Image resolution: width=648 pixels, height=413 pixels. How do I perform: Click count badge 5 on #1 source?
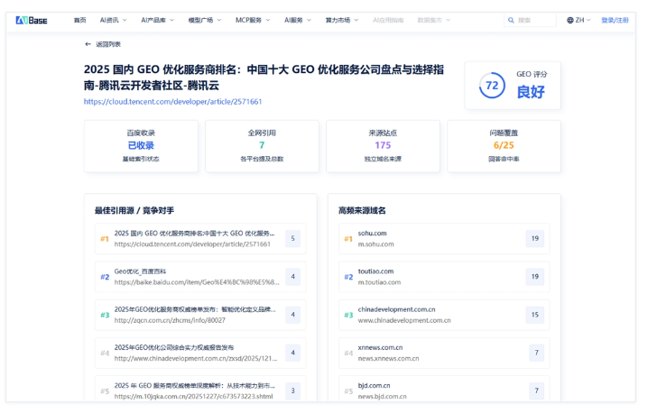[293, 239]
